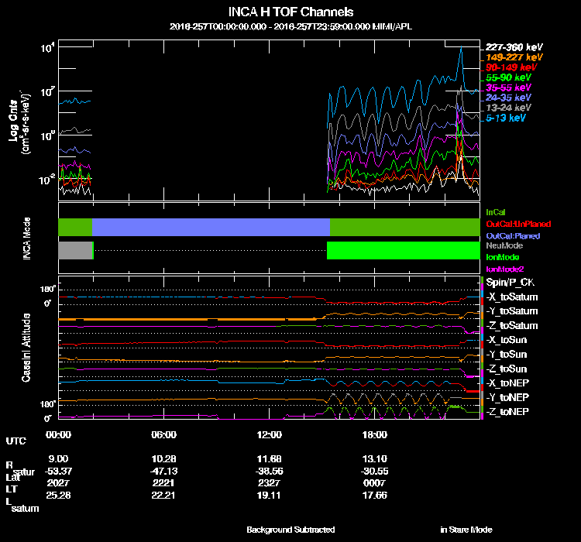This screenshot has width=581, height=542.
Task: Click the gray NeuMode bar segment
Action: [75, 250]
